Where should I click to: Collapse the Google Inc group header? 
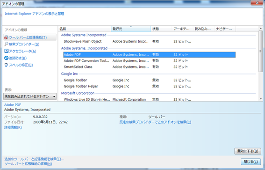point(70,74)
